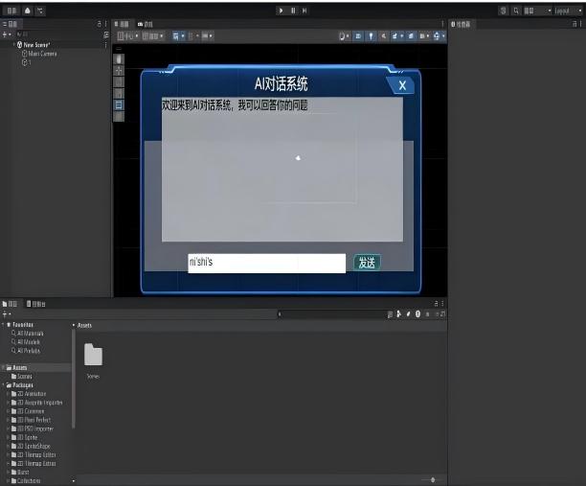
Task: Toggle 2D view mode in scene toolbar
Action: pos(358,35)
